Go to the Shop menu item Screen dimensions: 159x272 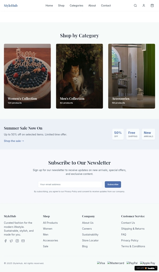pos(61,6)
